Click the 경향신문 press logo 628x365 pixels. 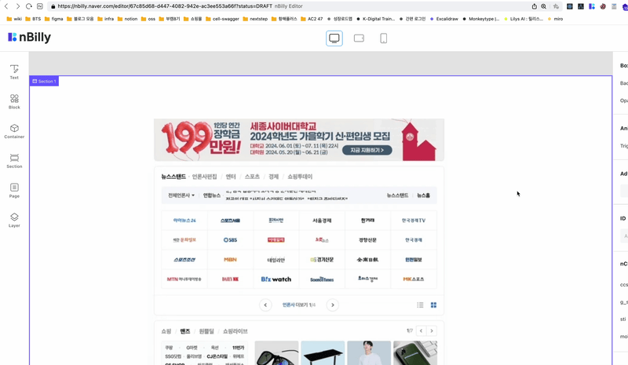coord(367,240)
